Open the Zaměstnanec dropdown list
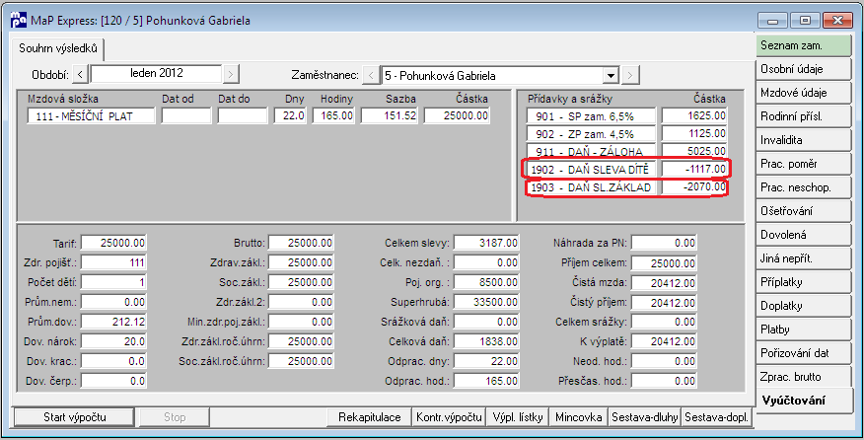The width and height of the screenshot is (864, 440). click(611, 76)
